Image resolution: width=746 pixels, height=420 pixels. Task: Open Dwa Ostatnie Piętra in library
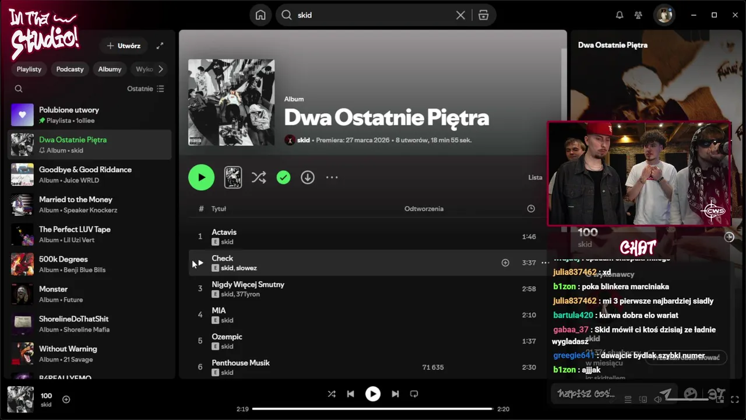(90, 145)
